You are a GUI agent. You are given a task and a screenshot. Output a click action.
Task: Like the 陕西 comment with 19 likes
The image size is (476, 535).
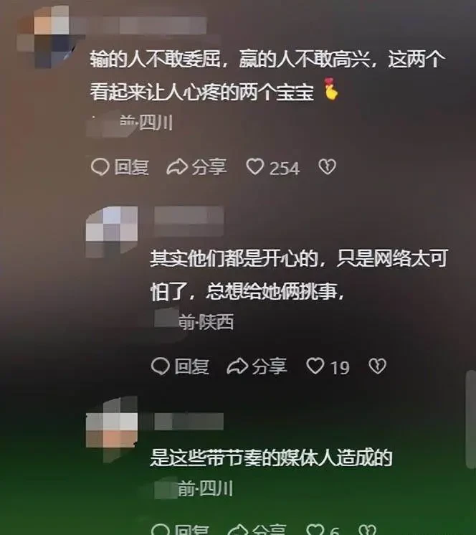(315, 366)
